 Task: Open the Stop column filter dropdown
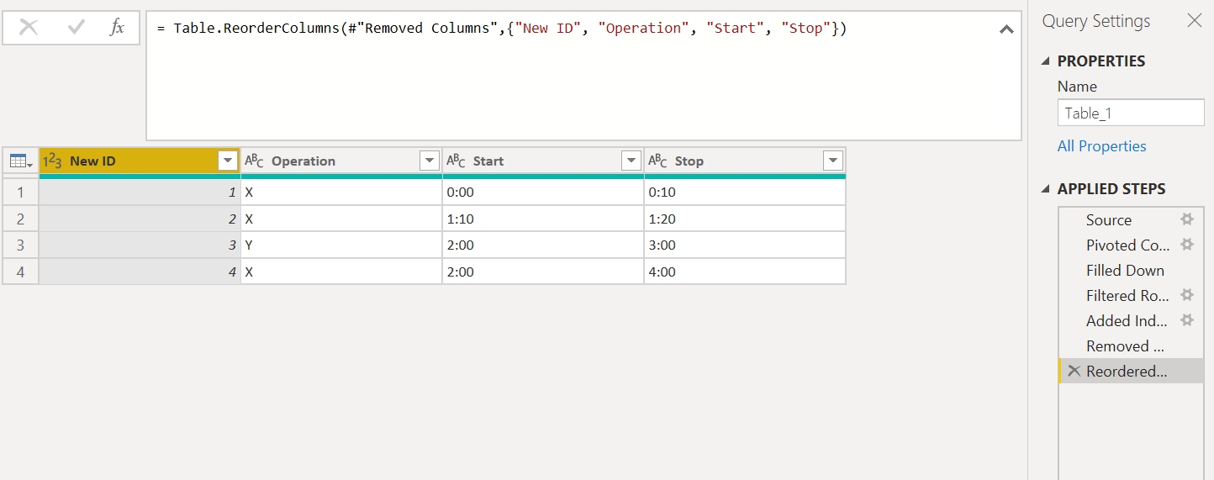833,161
